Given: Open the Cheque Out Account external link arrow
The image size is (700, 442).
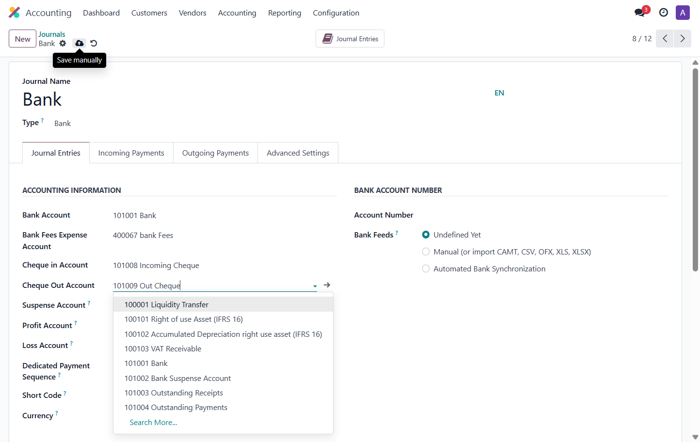Looking at the screenshot, I should [327, 285].
